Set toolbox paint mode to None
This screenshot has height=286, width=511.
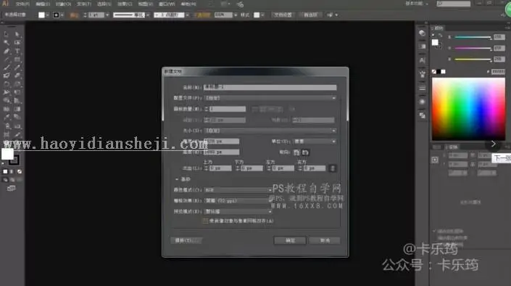20,171
